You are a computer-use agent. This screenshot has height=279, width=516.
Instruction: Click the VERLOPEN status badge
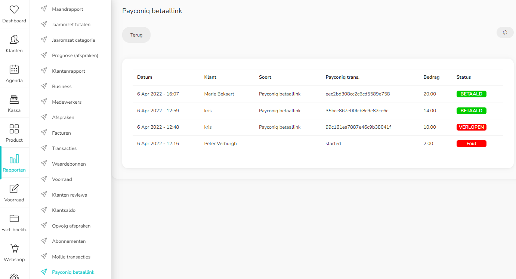pos(471,127)
